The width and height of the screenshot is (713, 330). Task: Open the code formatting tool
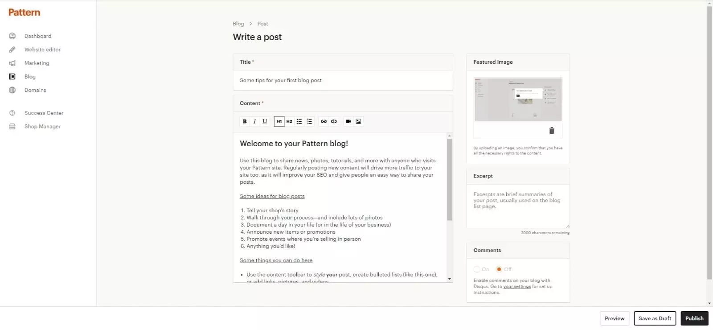(334, 121)
